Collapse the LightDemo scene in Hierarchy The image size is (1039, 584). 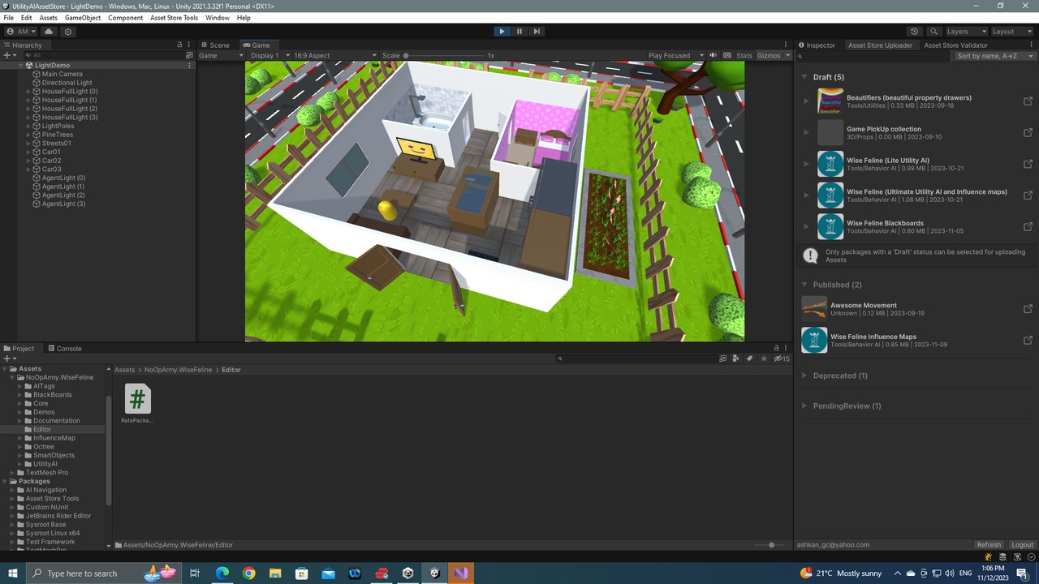tap(21, 65)
